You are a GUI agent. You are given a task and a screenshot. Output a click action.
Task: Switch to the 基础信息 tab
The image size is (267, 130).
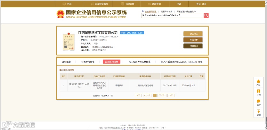(66, 62)
